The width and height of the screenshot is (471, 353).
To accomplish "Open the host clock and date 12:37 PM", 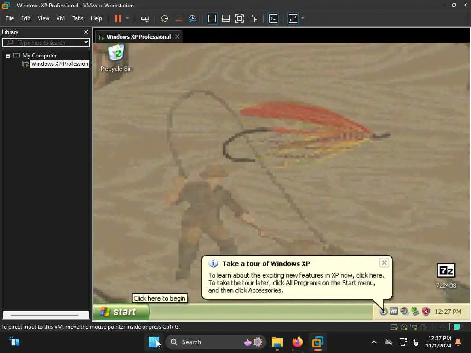I will click(438, 342).
